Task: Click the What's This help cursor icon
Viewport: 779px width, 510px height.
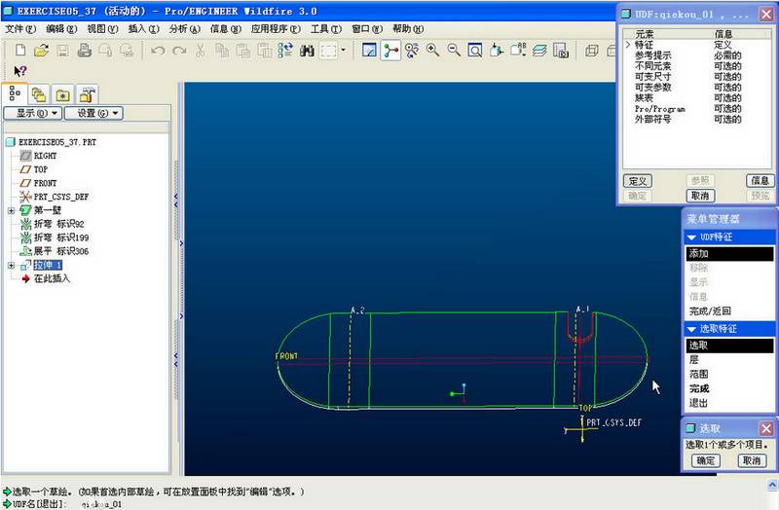Action: point(20,71)
